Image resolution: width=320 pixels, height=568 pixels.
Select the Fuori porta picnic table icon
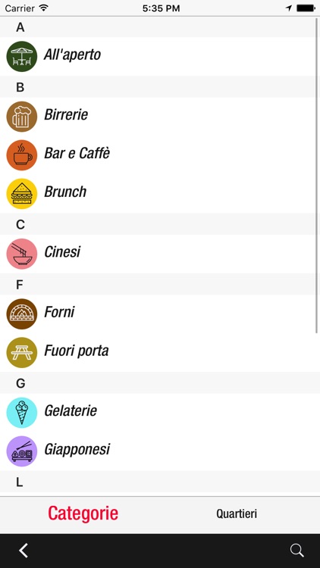pos(22,352)
